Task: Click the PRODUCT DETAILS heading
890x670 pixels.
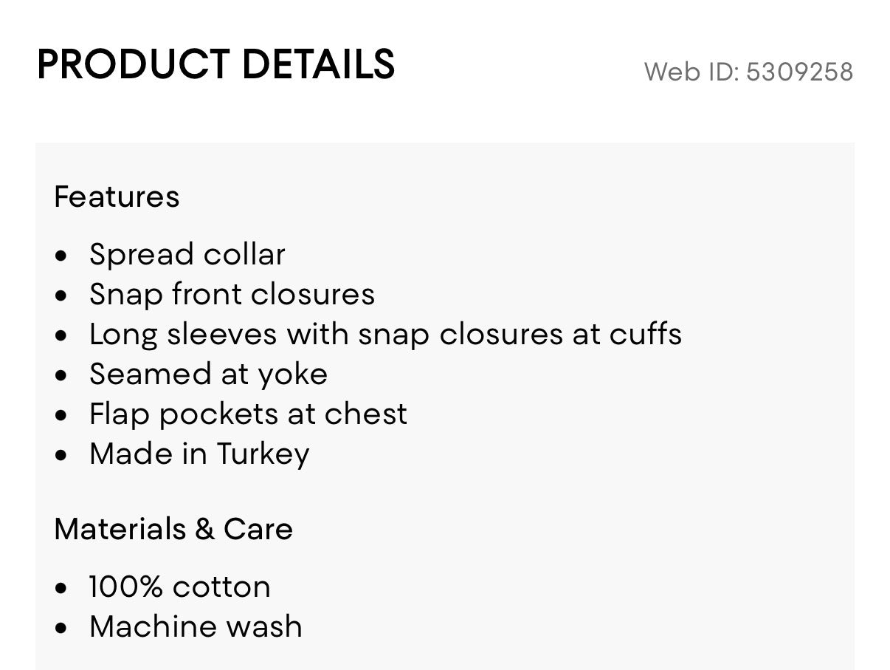Action: [x=215, y=64]
